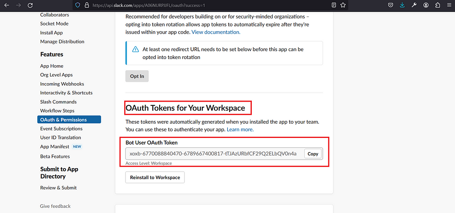The height and width of the screenshot is (213, 455).
Task: Open the View documentation link
Action: [x=216, y=32]
